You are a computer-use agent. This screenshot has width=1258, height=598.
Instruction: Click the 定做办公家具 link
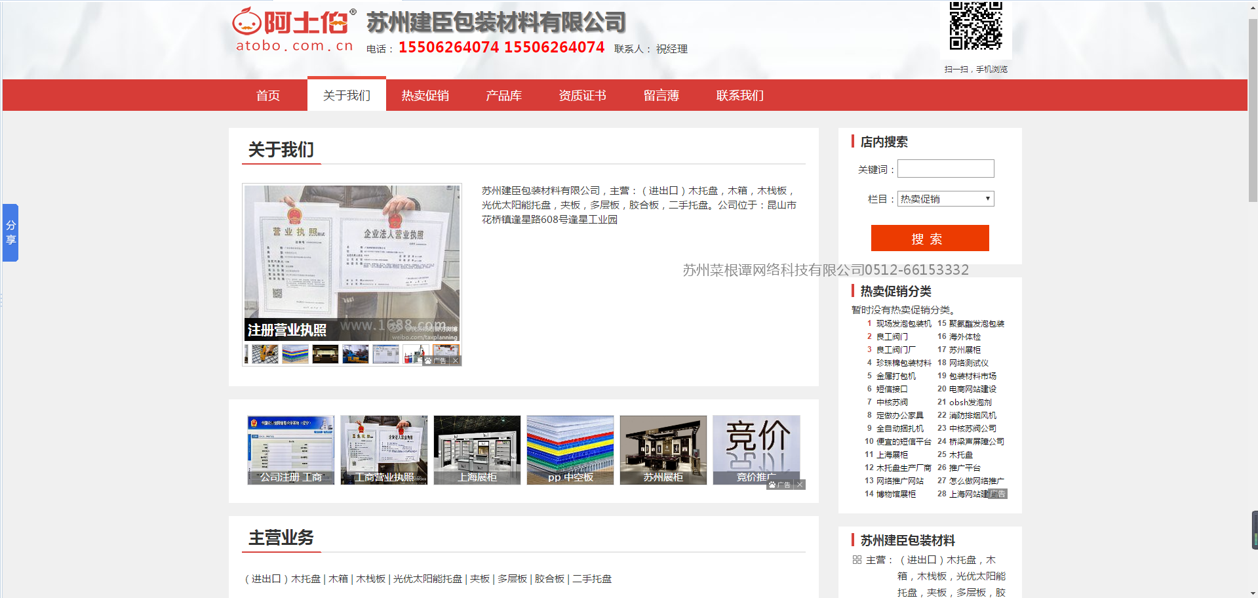tap(900, 415)
